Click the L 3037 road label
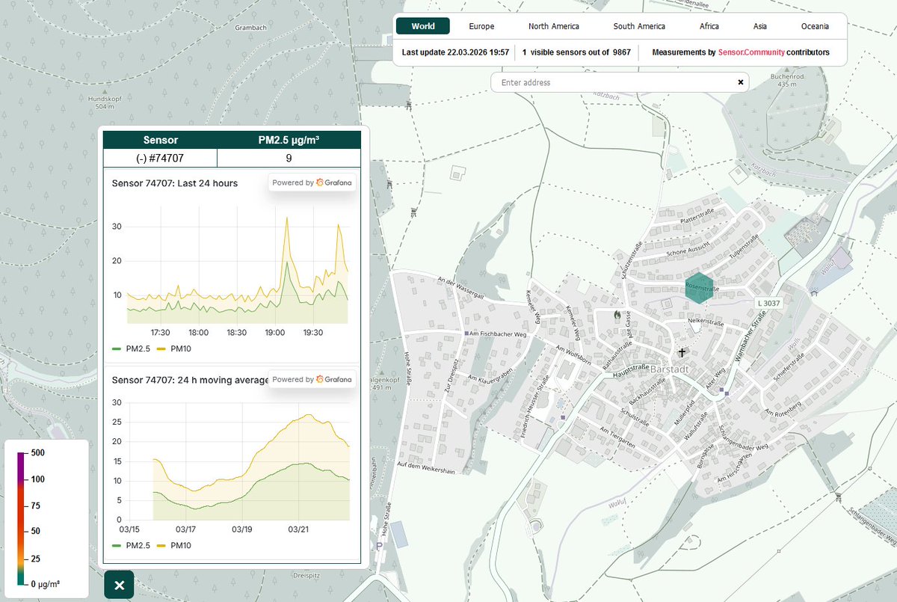The image size is (897, 602). (767, 303)
